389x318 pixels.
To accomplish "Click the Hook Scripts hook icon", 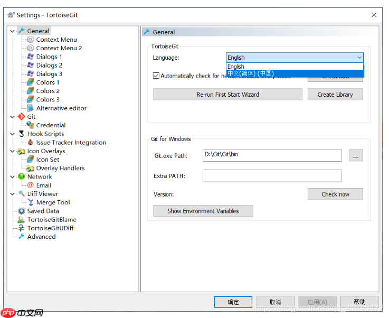I will pyautogui.click(x=22, y=134).
